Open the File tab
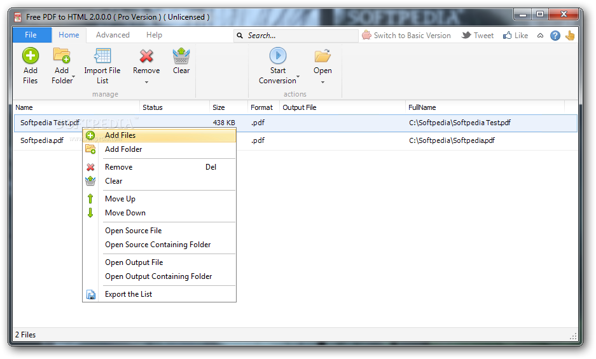The width and height of the screenshot is (596, 359). pos(31,35)
